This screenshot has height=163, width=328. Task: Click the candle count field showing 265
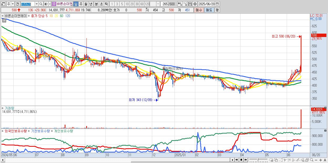[164, 4]
